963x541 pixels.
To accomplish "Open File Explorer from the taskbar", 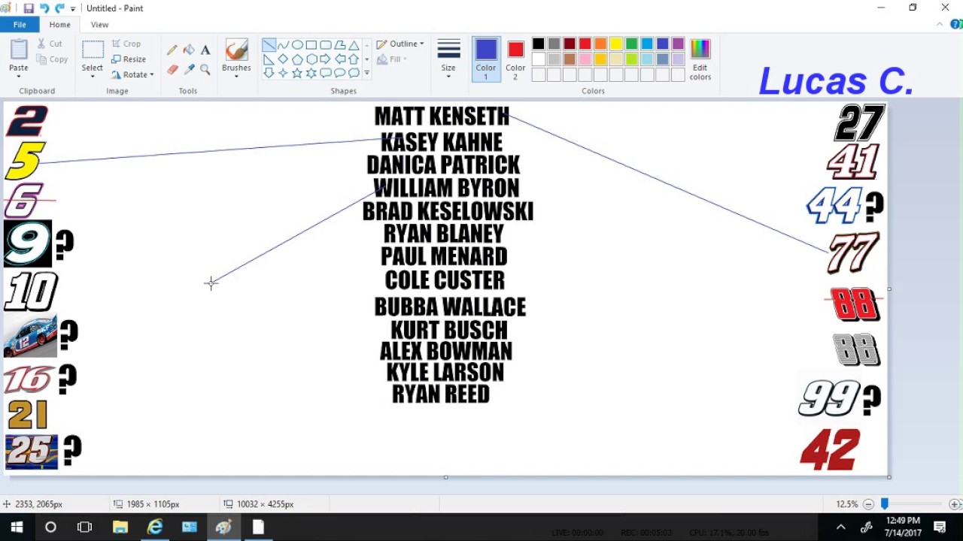I will tap(120, 527).
